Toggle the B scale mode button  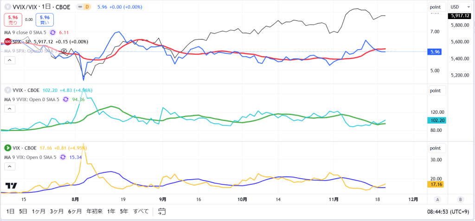click(x=460, y=199)
